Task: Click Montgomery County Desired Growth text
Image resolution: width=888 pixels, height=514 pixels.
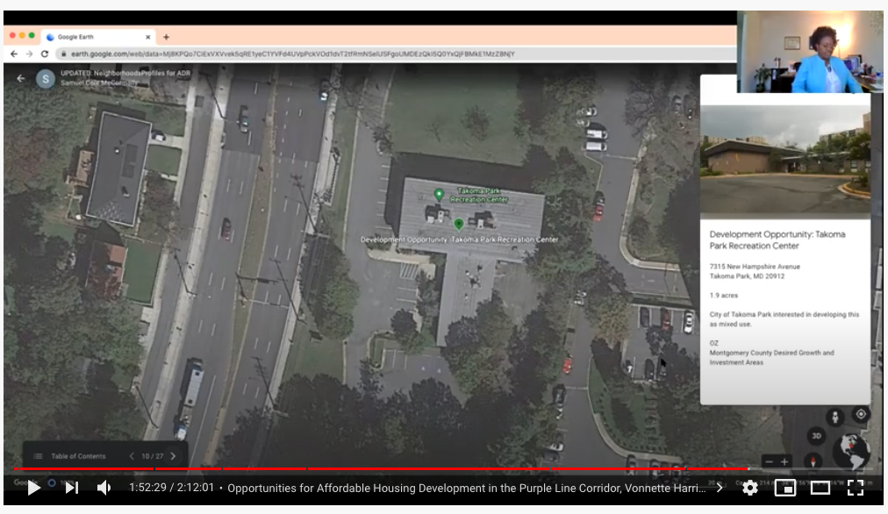Action: 772,357
